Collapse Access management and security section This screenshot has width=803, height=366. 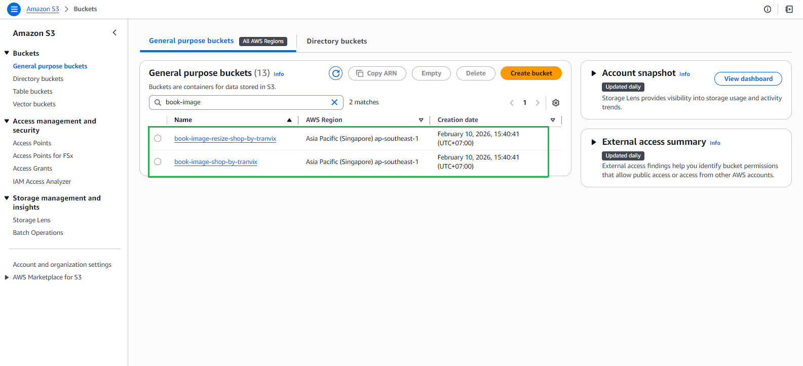[7, 121]
